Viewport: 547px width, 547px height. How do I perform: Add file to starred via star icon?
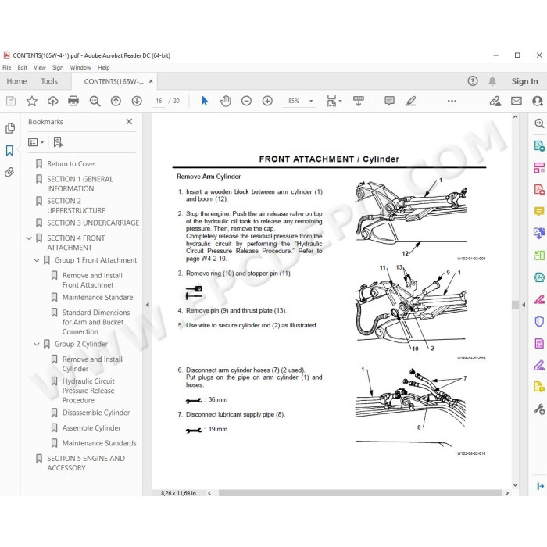pos(32,101)
